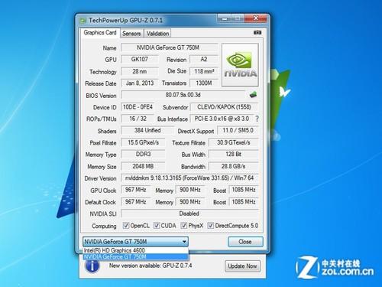Click the GPU-Z title bar icon

click(83, 21)
